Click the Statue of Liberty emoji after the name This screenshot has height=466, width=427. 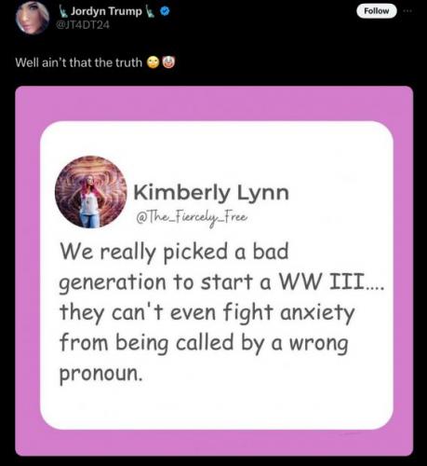[x=150, y=11]
